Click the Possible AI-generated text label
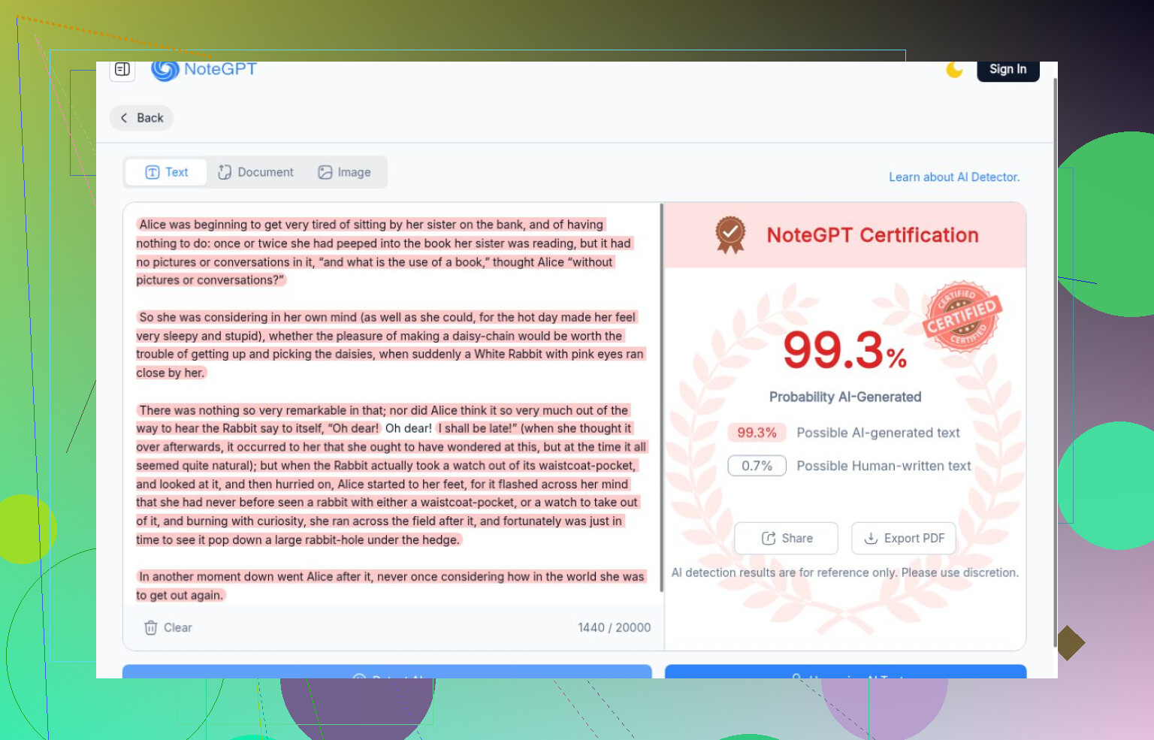This screenshot has height=740, width=1154. click(878, 433)
